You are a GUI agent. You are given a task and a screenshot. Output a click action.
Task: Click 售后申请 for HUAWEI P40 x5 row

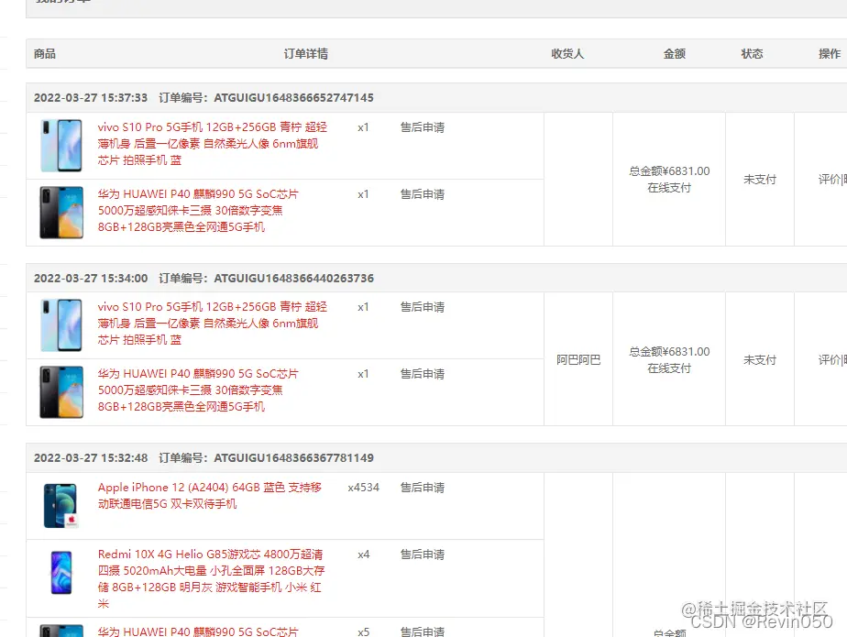coord(423,632)
